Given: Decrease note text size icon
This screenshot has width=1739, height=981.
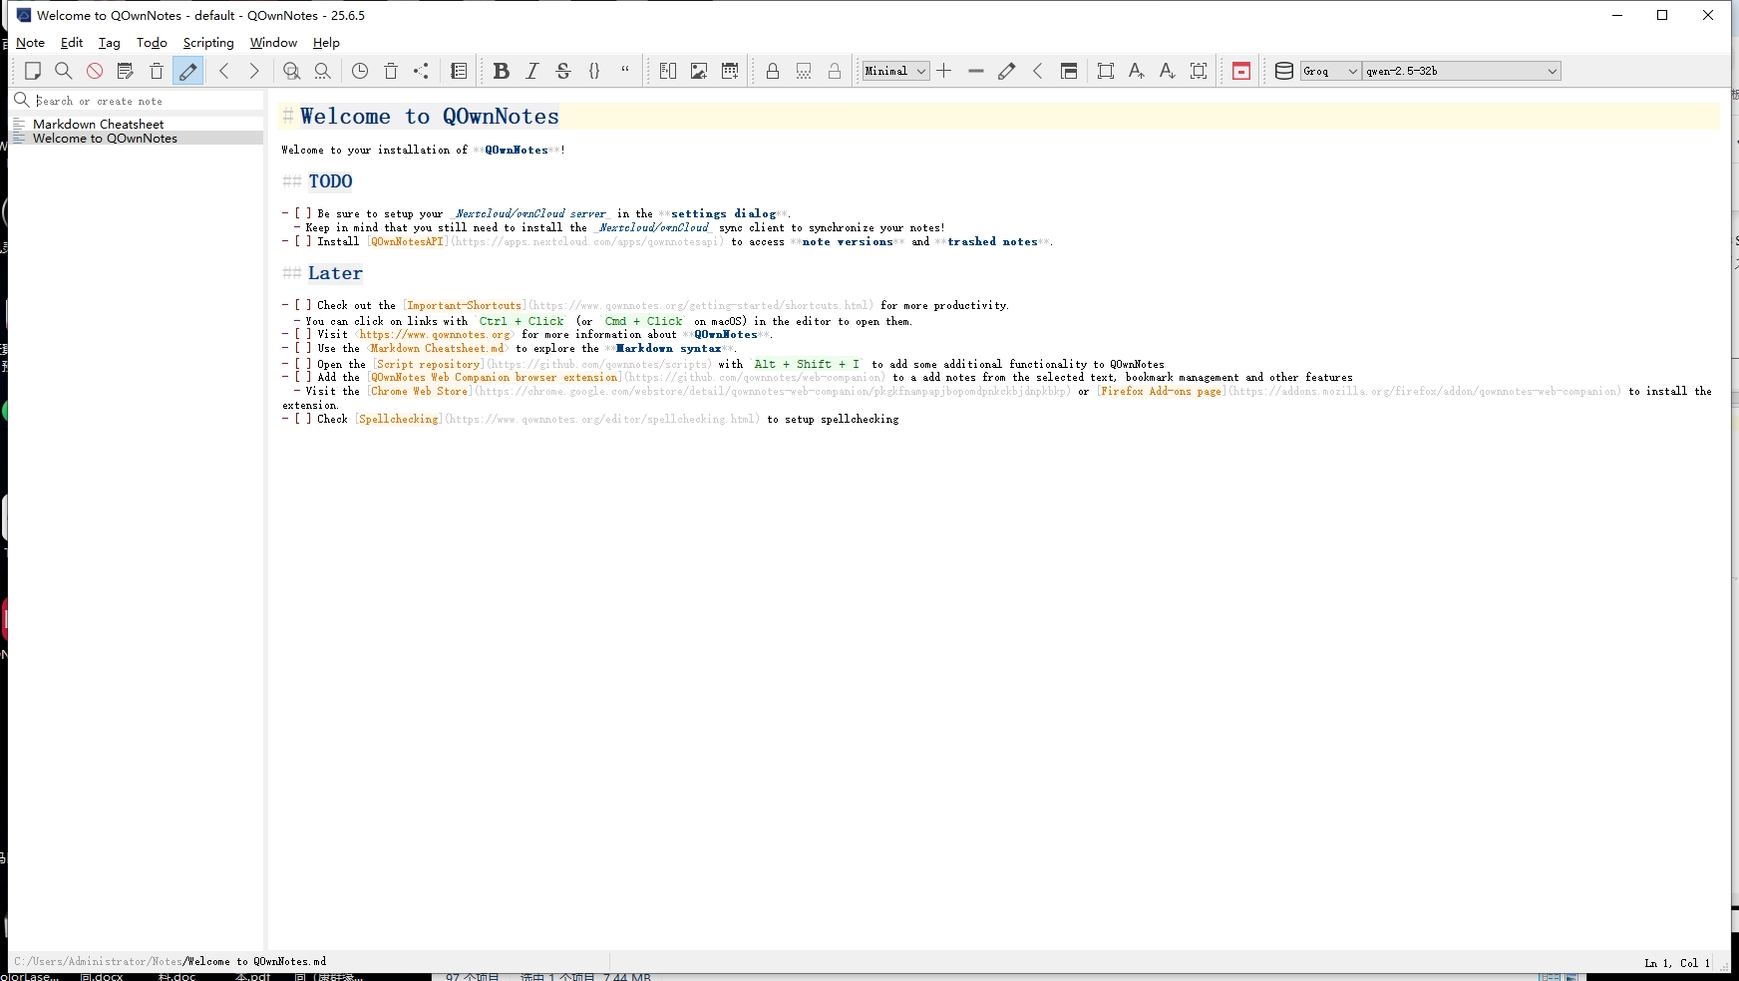Looking at the screenshot, I should [x=1168, y=71].
